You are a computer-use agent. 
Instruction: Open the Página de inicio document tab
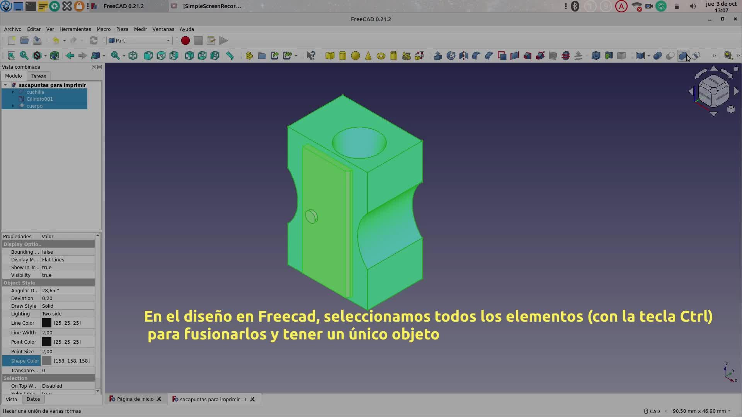tap(135, 399)
